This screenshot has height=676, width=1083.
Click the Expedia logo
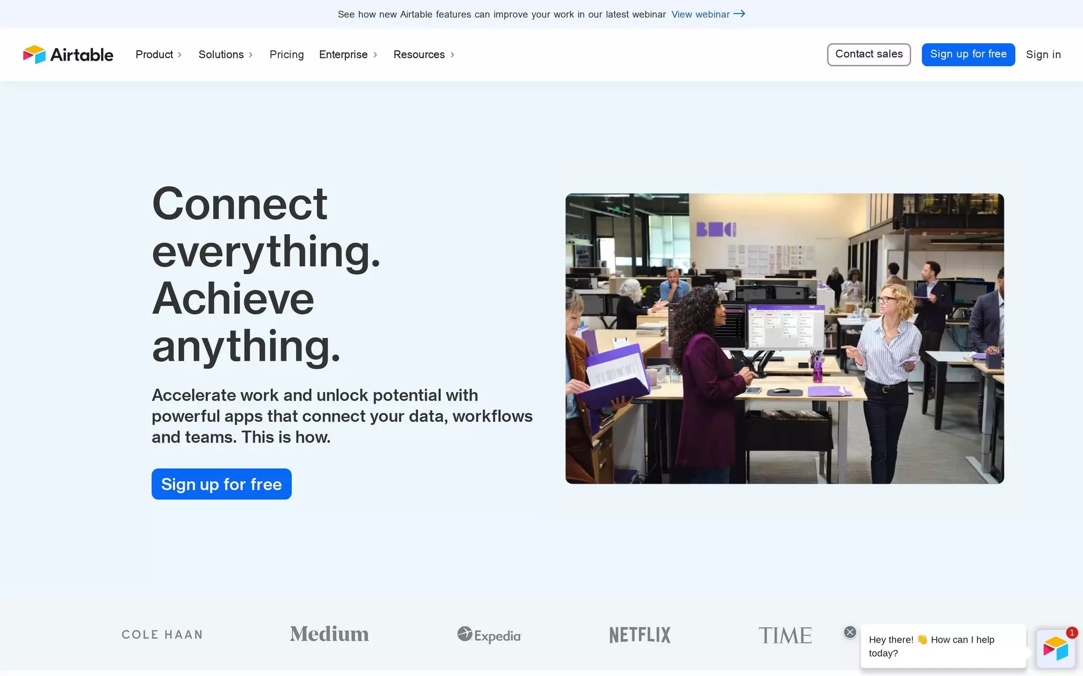coord(489,635)
